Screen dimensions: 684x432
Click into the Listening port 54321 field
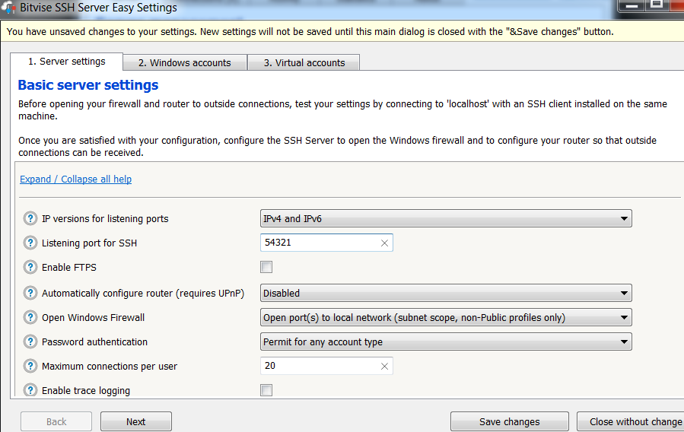tap(320, 243)
